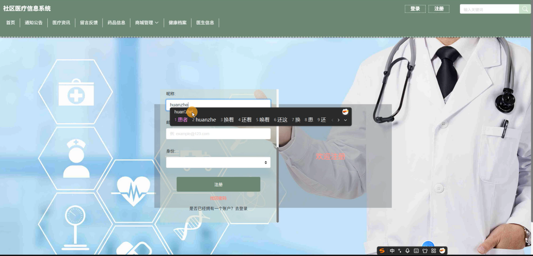Click the microphone voice input icon

pos(408,251)
